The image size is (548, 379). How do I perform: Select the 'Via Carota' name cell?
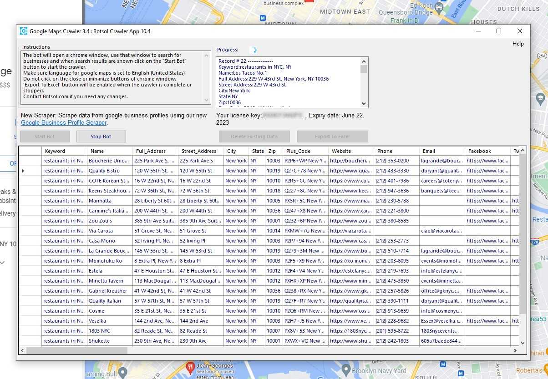(110, 231)
